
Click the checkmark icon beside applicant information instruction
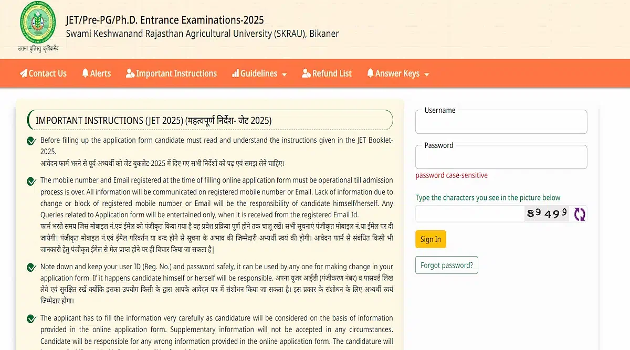tap(31, 319)
